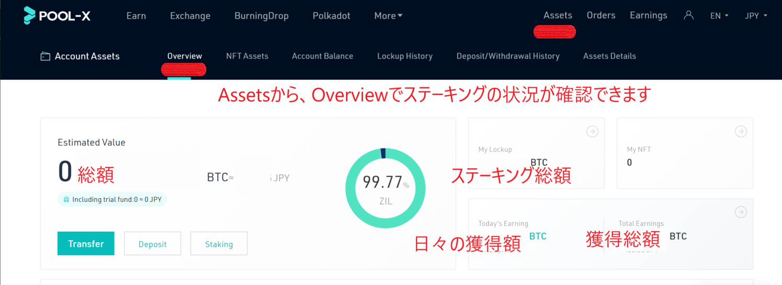Open the EN language dropdown
This screenshot has width=782, height=285.
click(x=719, y=16)
